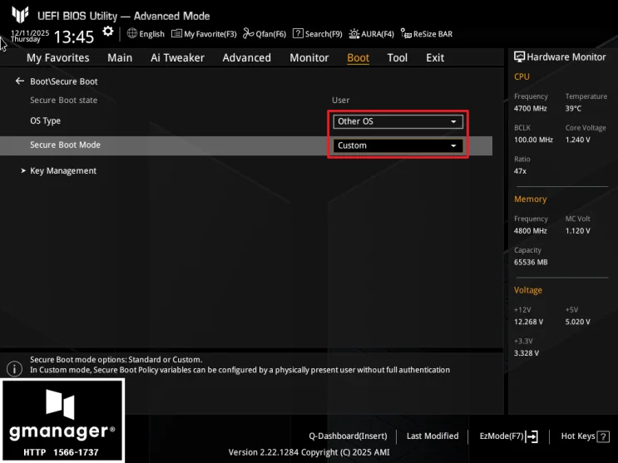This screenshot has width=618, height=463.
Task: Click the Hot Keys question mark icon
Action: (603, 436)
